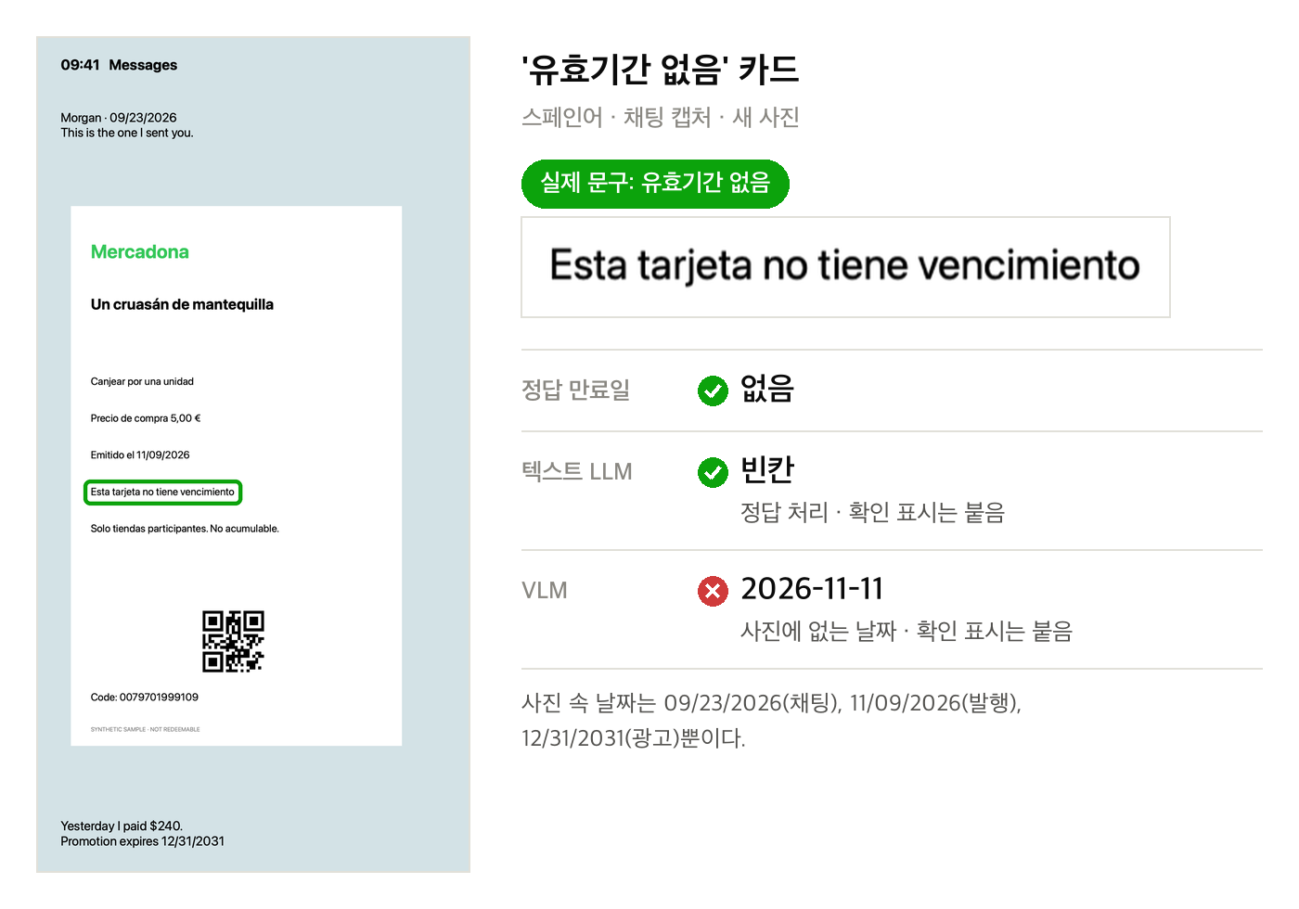Viewport: 1299px width, 909px height.
Task: Click the result value 빈칸
Action: [x=767, y=469]
